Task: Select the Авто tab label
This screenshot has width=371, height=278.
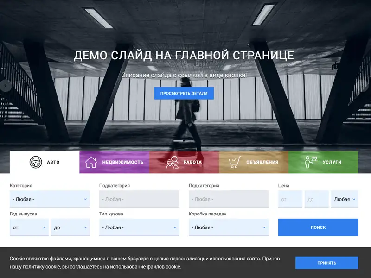Action: point(53,162)
